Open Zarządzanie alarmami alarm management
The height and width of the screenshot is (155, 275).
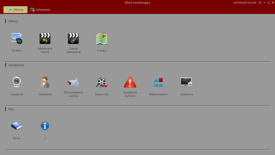tap(130, 82)
